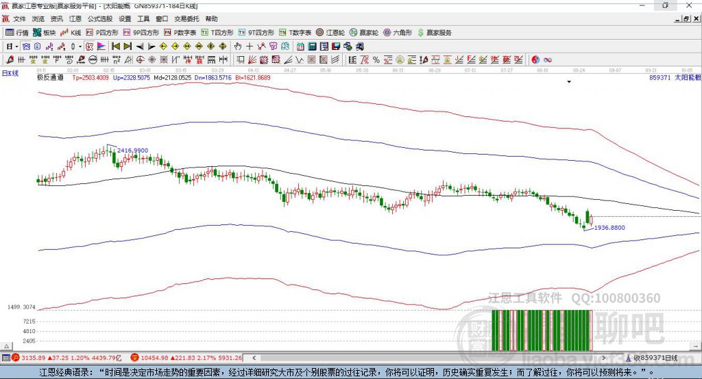The height and width of the screenshot is (379, 702).
Task: Click the 日K线 label at chart corner
Action: [x=10, y=73]
